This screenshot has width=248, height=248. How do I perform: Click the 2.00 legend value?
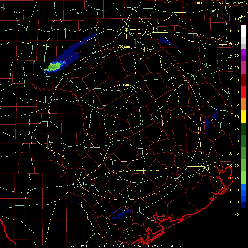234,92
